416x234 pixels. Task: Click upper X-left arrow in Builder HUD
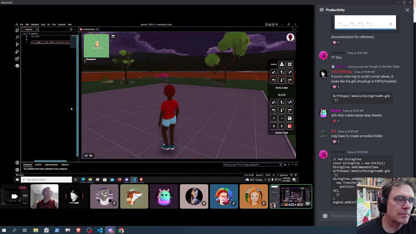point(274,80)
